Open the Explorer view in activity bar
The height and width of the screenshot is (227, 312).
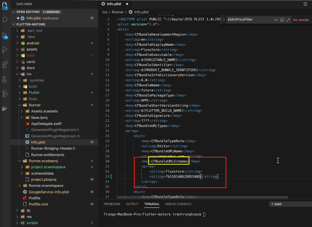(x=5, y=5)
